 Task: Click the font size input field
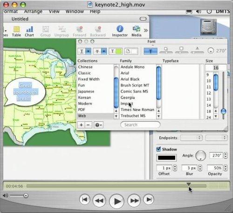coord(216,68)
